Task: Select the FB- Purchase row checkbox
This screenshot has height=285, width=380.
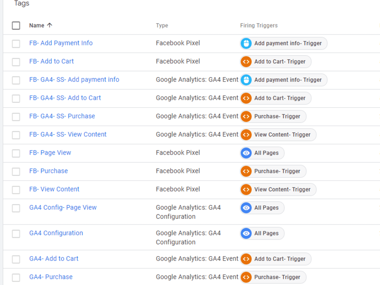Action: (16, 171)
